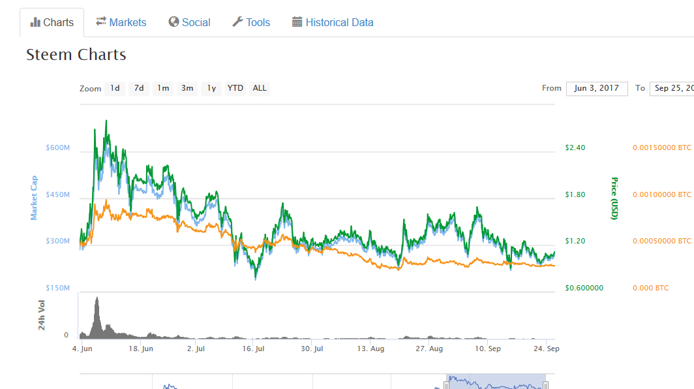
Task: Click the 30. Jul date label
Action: click(312, 349)
